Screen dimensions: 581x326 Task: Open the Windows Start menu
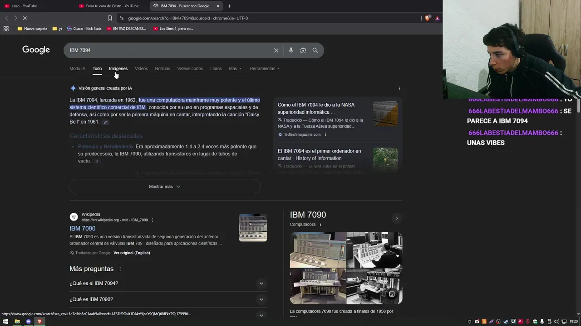pyautogui.click(x=6, y=321)
